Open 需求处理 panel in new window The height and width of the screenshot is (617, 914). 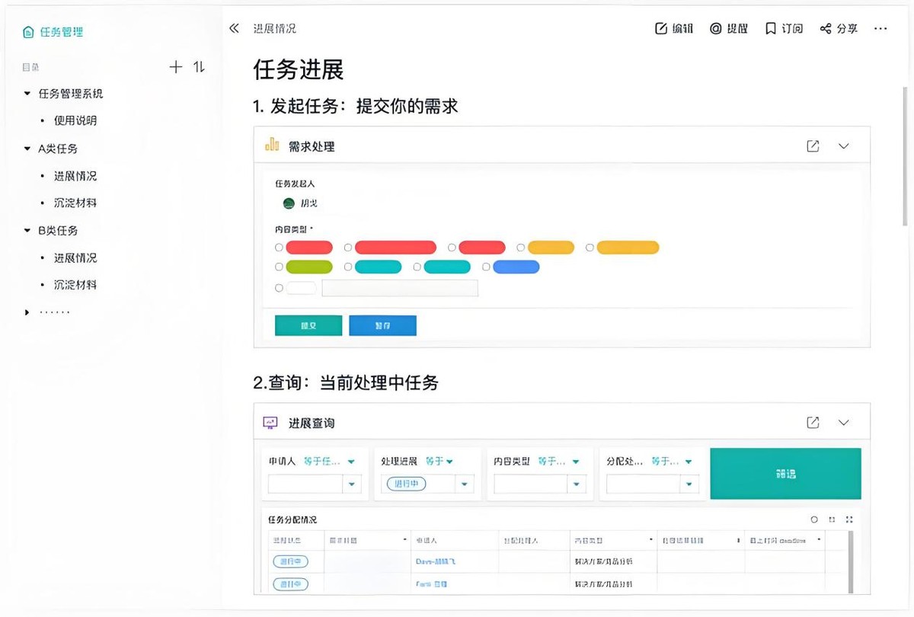(813, 146)
